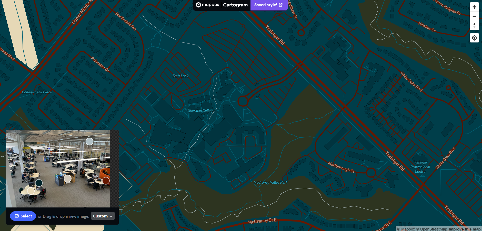Zoom out of the map
The image size is (482, 231).
click(474, 16)
